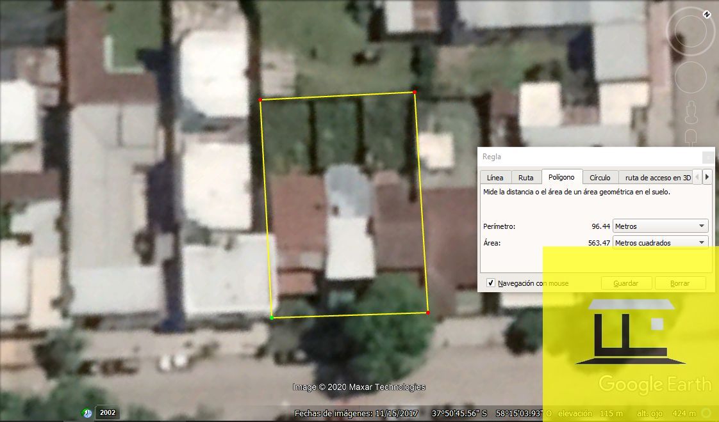The height and width of the screenshot is (422, 719).
Task: Click the north N marker on compass
Action: click(x=707, y=15)
